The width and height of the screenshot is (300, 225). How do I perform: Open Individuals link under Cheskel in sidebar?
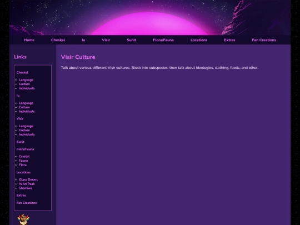pos(27,88)
